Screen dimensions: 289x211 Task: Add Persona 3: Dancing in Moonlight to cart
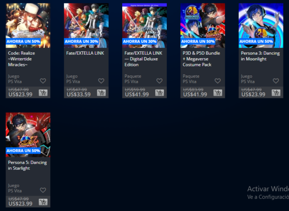[276, 93]
